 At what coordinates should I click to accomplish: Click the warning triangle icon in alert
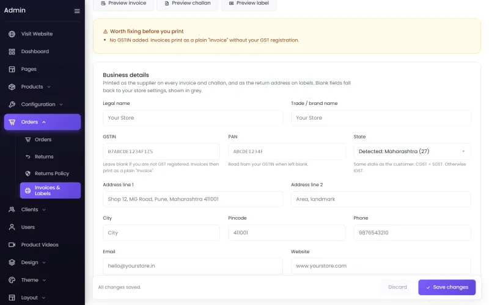pos(105,32)
